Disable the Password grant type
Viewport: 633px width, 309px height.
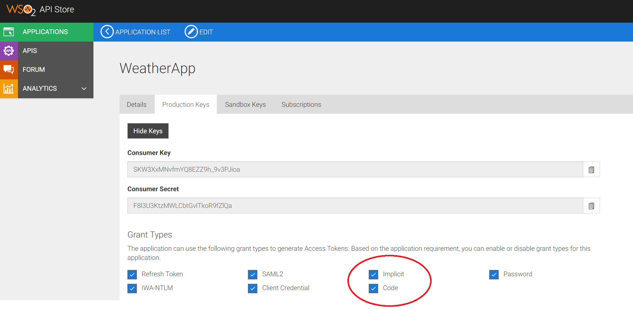click(494, 275)
